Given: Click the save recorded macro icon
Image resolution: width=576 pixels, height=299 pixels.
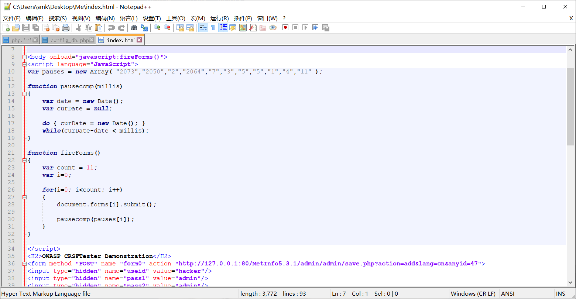Looking at the screenshot, I should coord(325,28).
